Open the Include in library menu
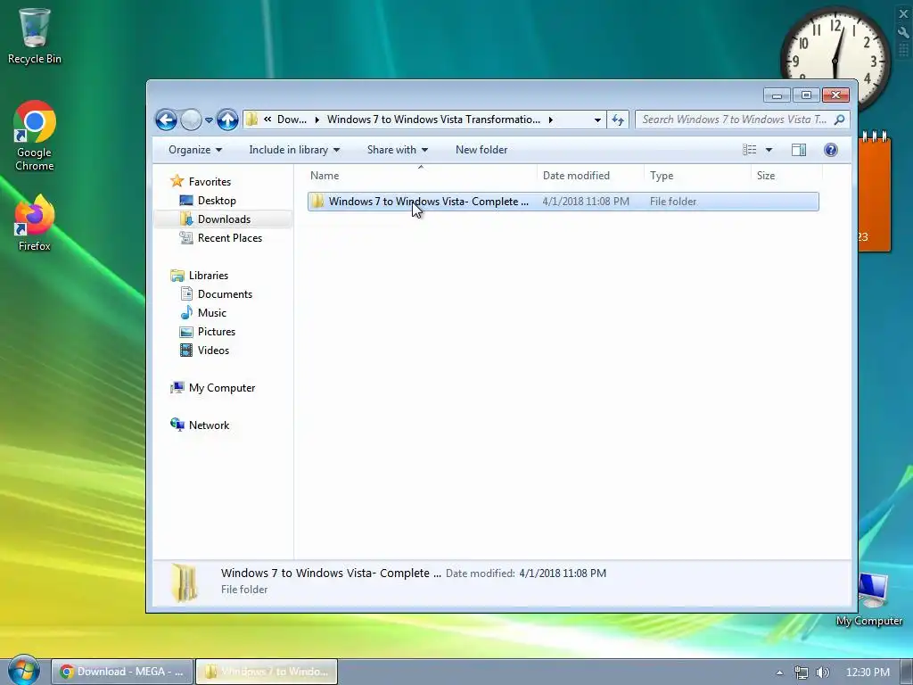 (x=294, y=150)
